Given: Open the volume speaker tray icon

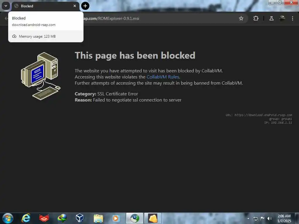Looking at the screenshot, I should coord(270,218).
